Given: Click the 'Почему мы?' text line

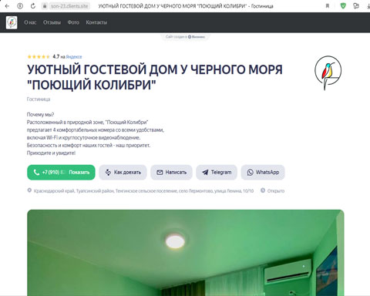Looking at the screenshot, I should point(41,115).
